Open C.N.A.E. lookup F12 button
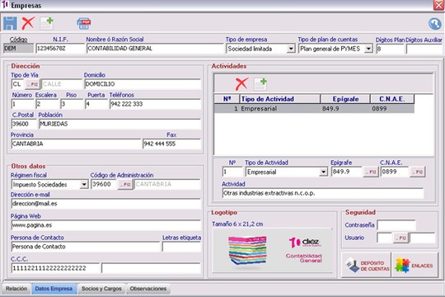Image resolution: width=445 pixels, height=297 pixels. click(418, 172)
